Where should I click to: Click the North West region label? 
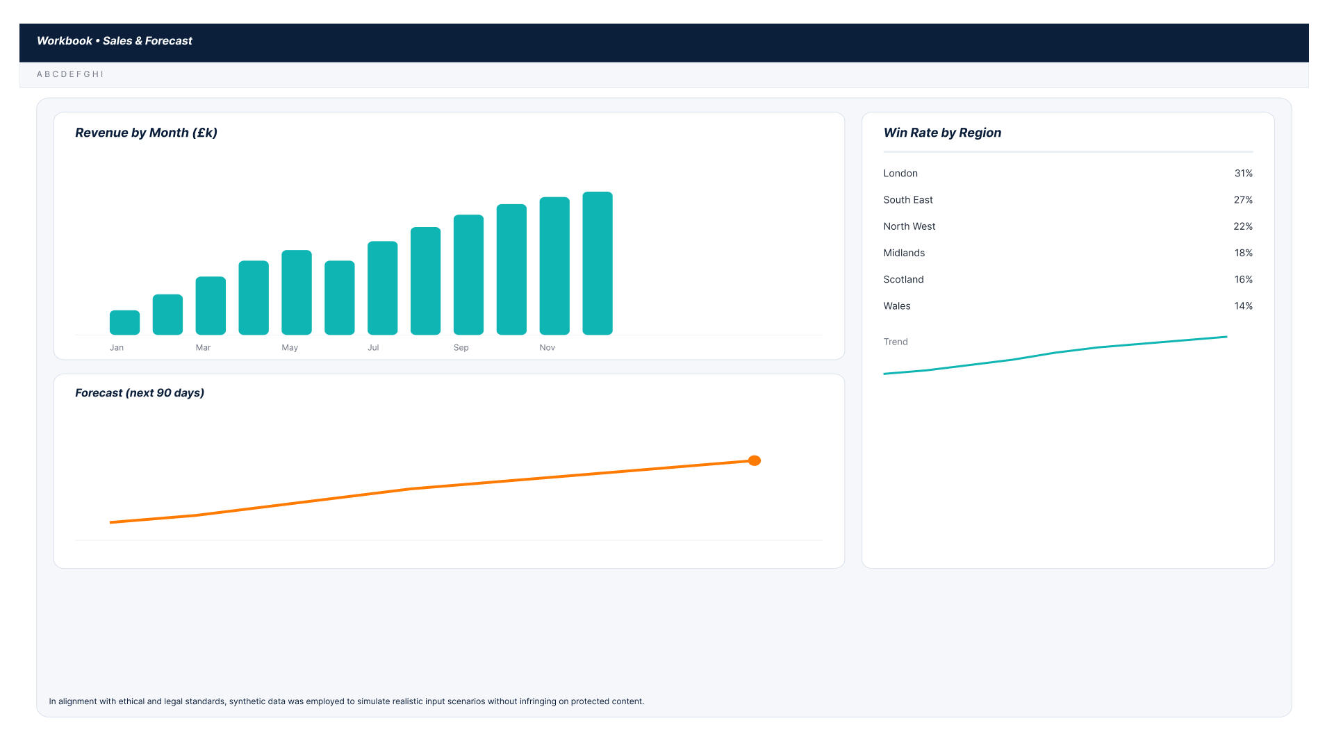point(909,226)
